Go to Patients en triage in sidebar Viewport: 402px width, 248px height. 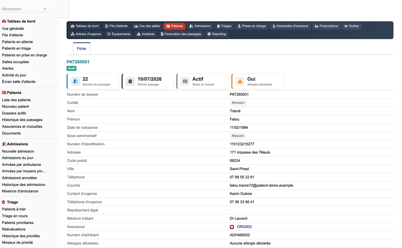16,49
